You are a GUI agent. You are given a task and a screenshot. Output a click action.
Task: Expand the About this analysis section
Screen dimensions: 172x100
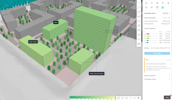tap(157, 76)
